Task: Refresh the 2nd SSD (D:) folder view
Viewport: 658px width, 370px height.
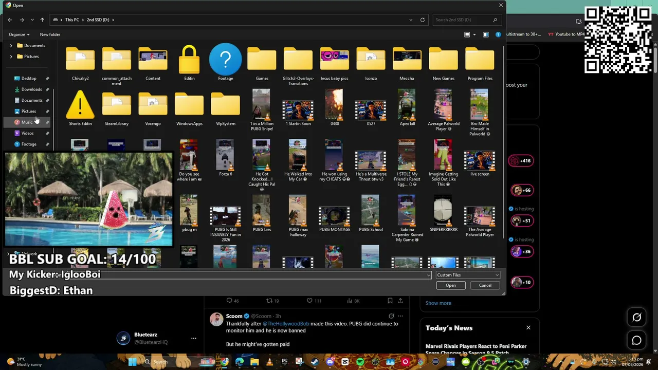Action: coord(423,20)
